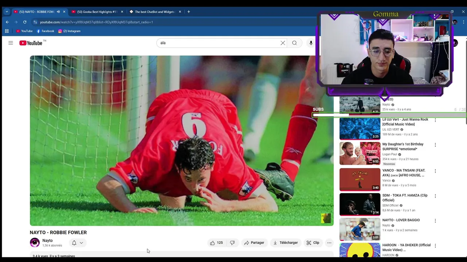Open title 'NAYTO - LOVER BAGGIO'
This screenshot has height=262, width=467.
[x=401, y=220]
